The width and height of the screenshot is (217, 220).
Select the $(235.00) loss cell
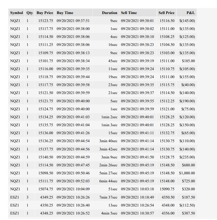[x=187, y=157]
